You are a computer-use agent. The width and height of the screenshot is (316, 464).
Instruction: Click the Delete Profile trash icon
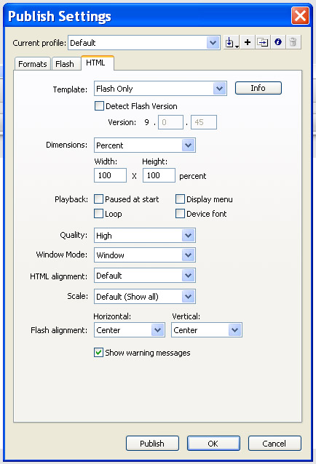[x=293, y=43]
